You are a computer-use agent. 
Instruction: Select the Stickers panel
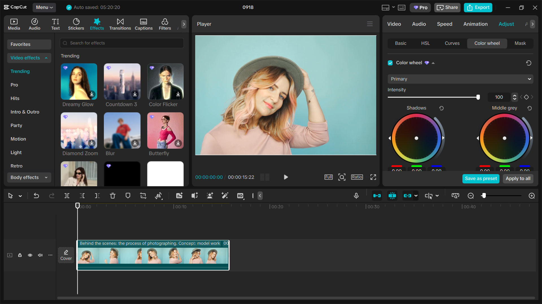coord(76,24)
